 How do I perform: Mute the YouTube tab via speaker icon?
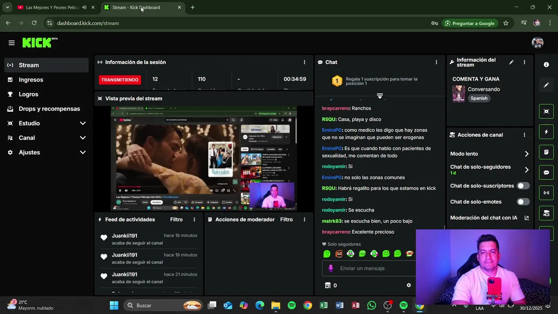[84, 7]
